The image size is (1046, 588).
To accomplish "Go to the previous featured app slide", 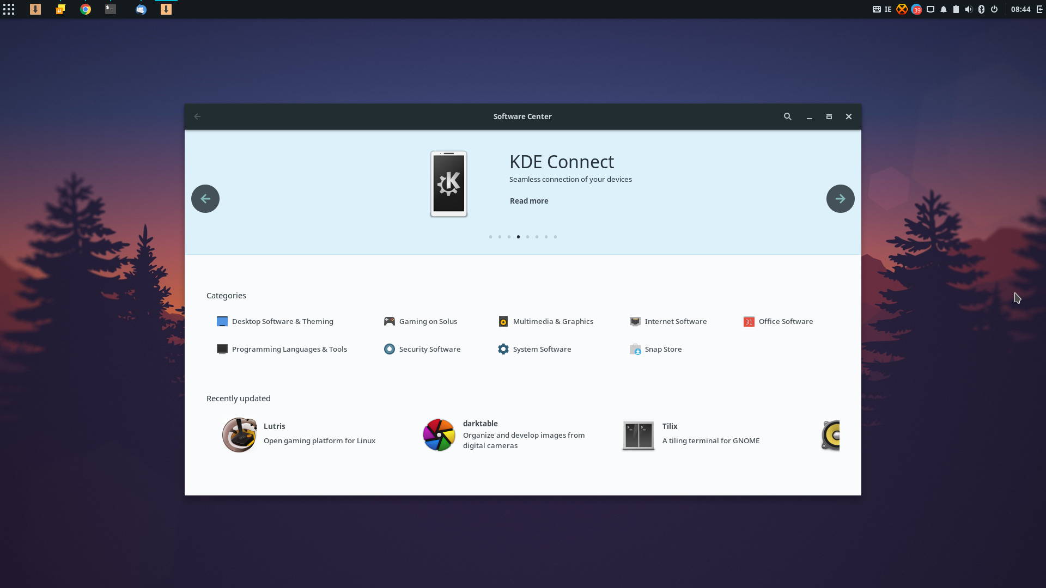I will 205,199.
